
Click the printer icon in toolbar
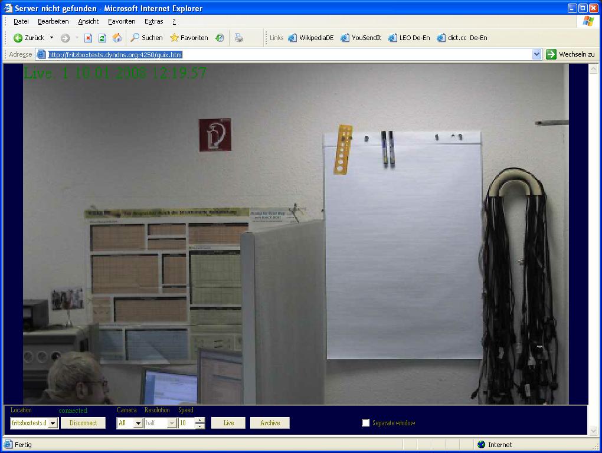pyautogui.click(x=238, y=38)
